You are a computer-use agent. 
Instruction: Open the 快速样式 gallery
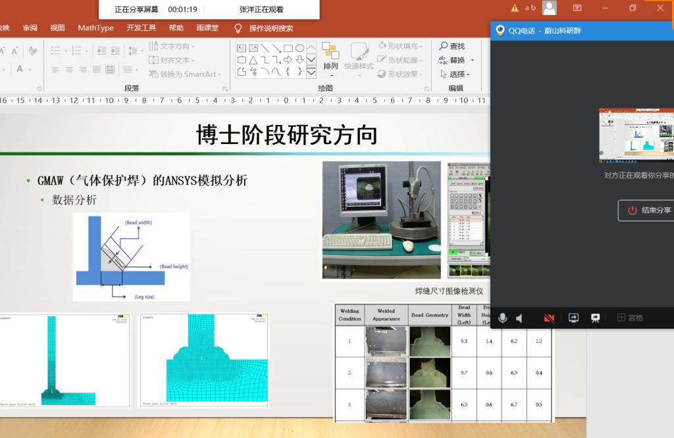[359, 59]
